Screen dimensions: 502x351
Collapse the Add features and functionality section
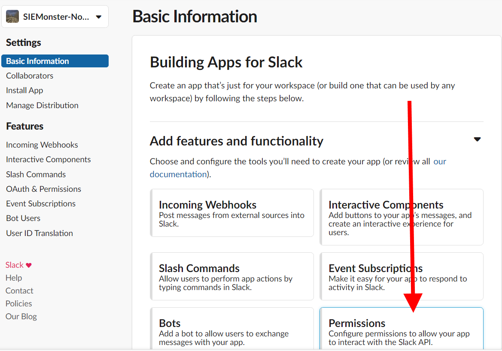[477, 139]
